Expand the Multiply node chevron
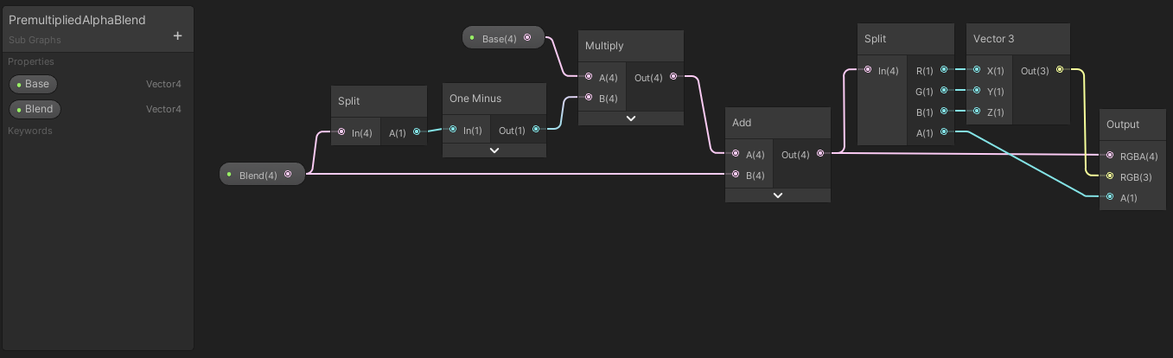This screenshot has height=358, width=1173. tap(631, 118)
